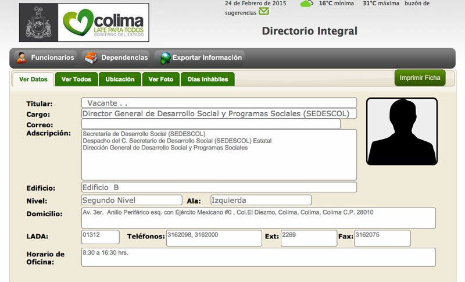Image resolution: width=465 pixels, height=282 pixels.
Task: Click the Colima heart logo
Action: click(78, 22)
